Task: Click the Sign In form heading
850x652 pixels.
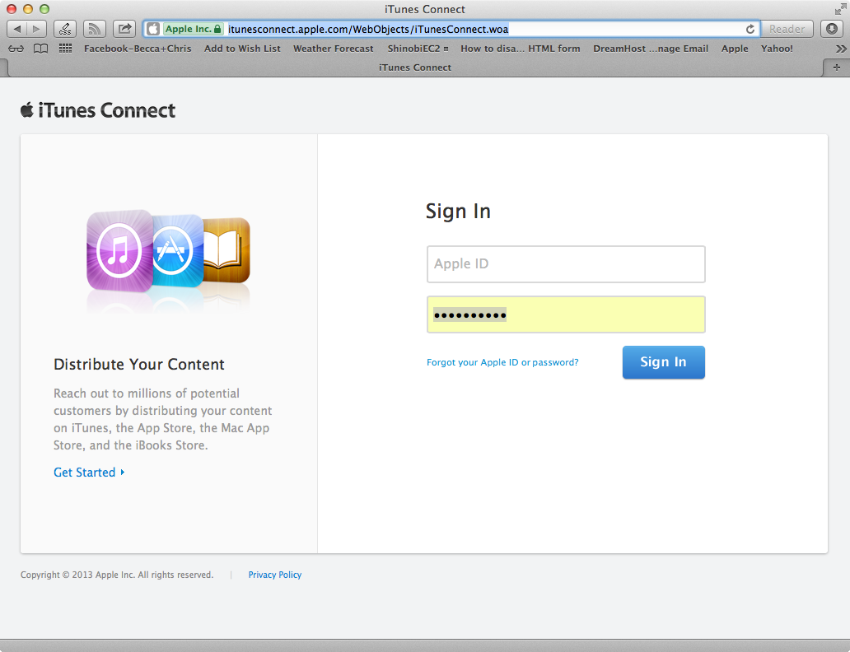Action: click(458, 211)
